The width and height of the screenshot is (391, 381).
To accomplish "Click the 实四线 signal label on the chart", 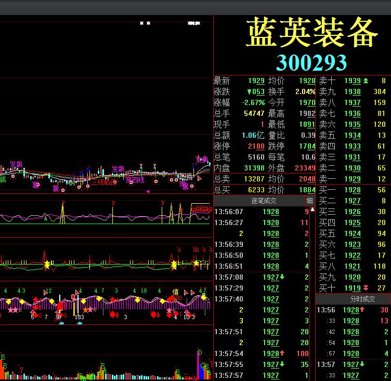I will [x=135, y=180].
